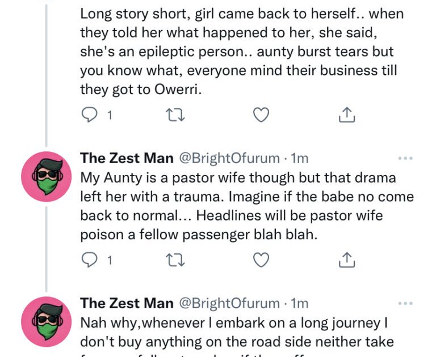
Task: Open @BrightOfurum handle on long journey tweet
Action: [229, 303]
